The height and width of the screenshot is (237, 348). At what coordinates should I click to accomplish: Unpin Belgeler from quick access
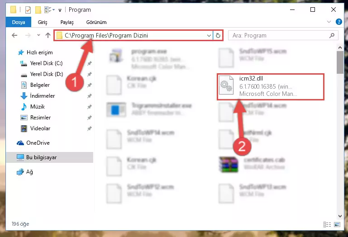89,85
